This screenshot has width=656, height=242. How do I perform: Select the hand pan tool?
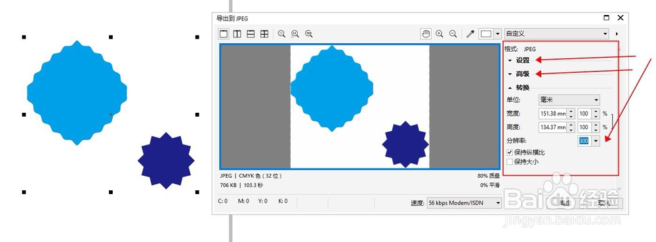426,34
